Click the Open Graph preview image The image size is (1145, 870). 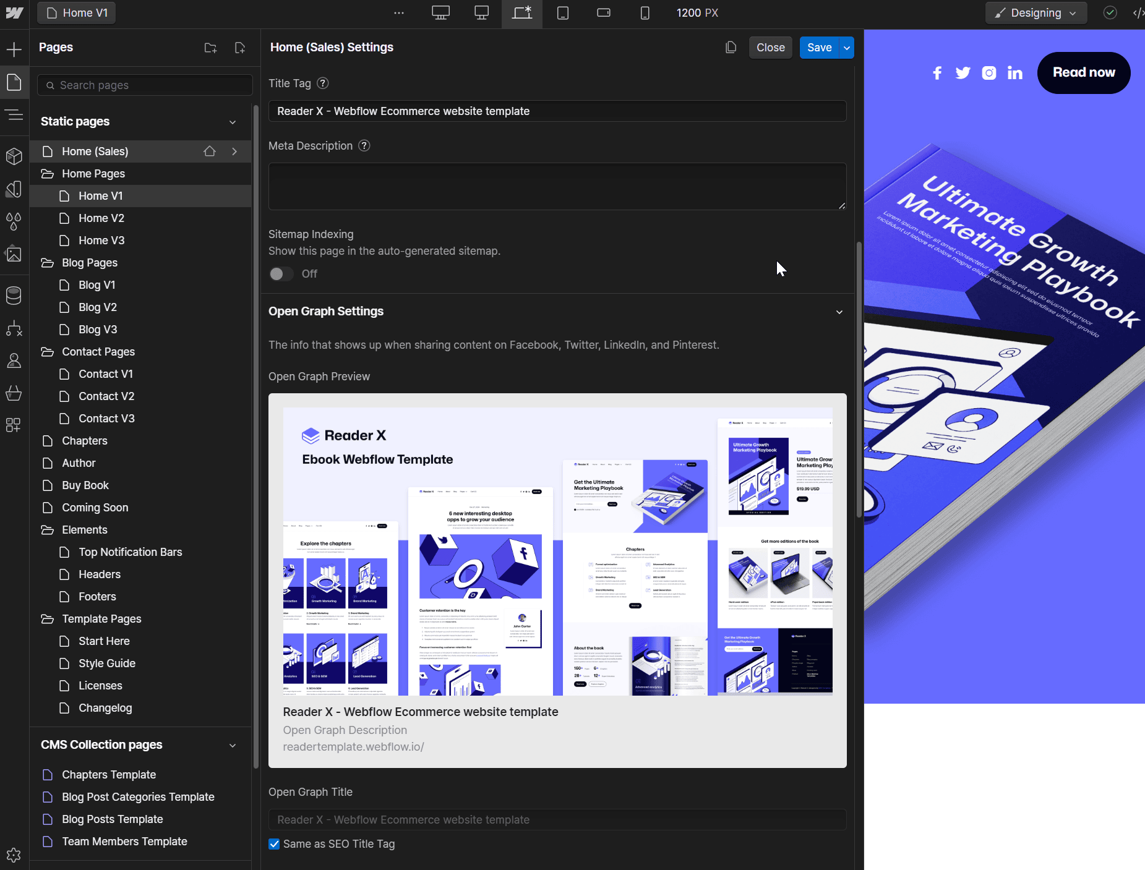click(x=557, y=552)
